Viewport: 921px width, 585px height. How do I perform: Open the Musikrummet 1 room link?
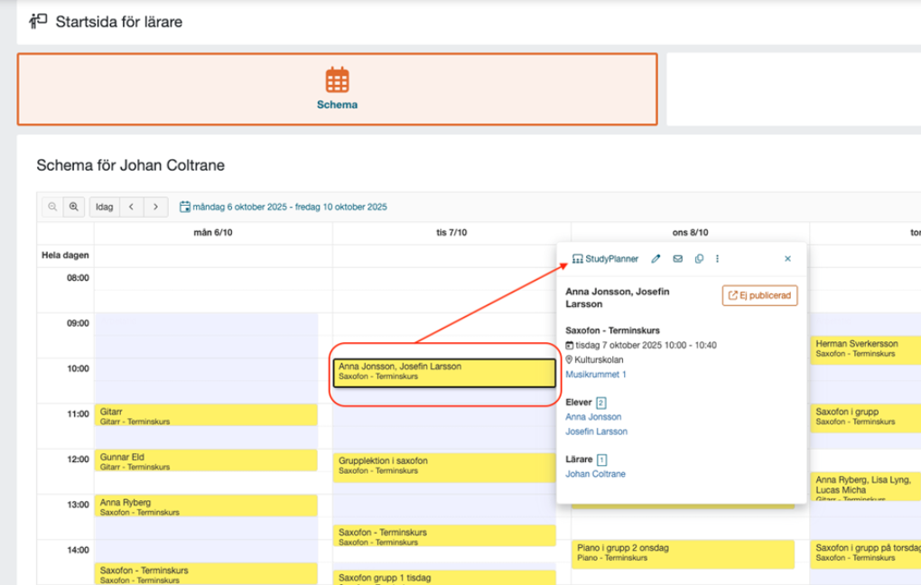click(596, 374)
